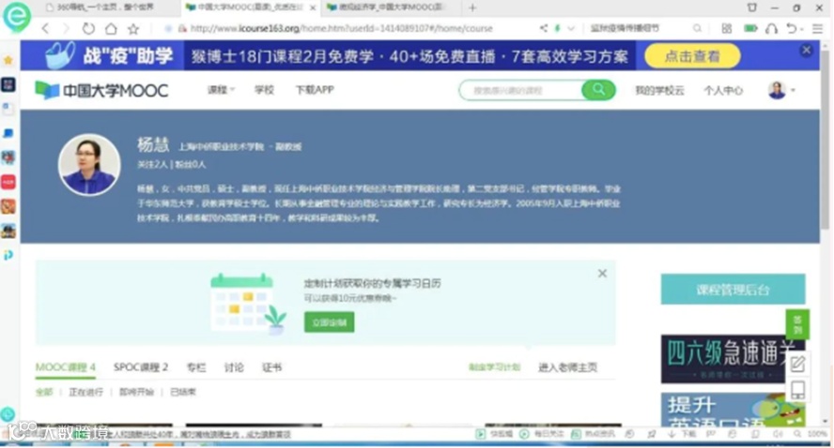The width and height of the screenshot is (834, 448).
Task: Click the share icon in the address bar
Action: coord(544,28)
